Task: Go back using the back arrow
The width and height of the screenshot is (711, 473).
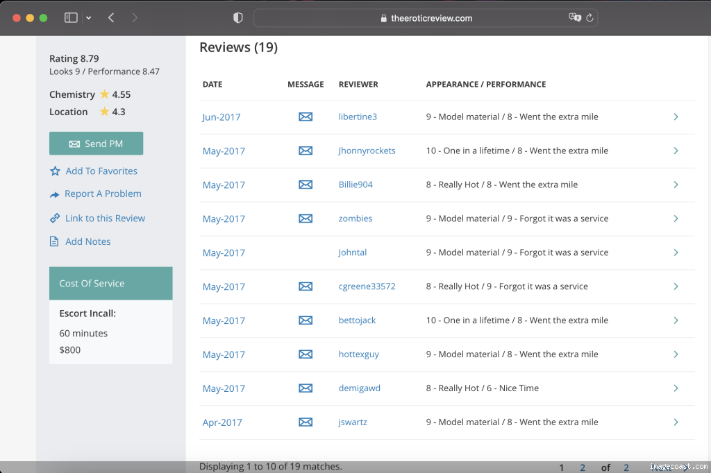Action: pyautogui.click(x=111, y=18)
